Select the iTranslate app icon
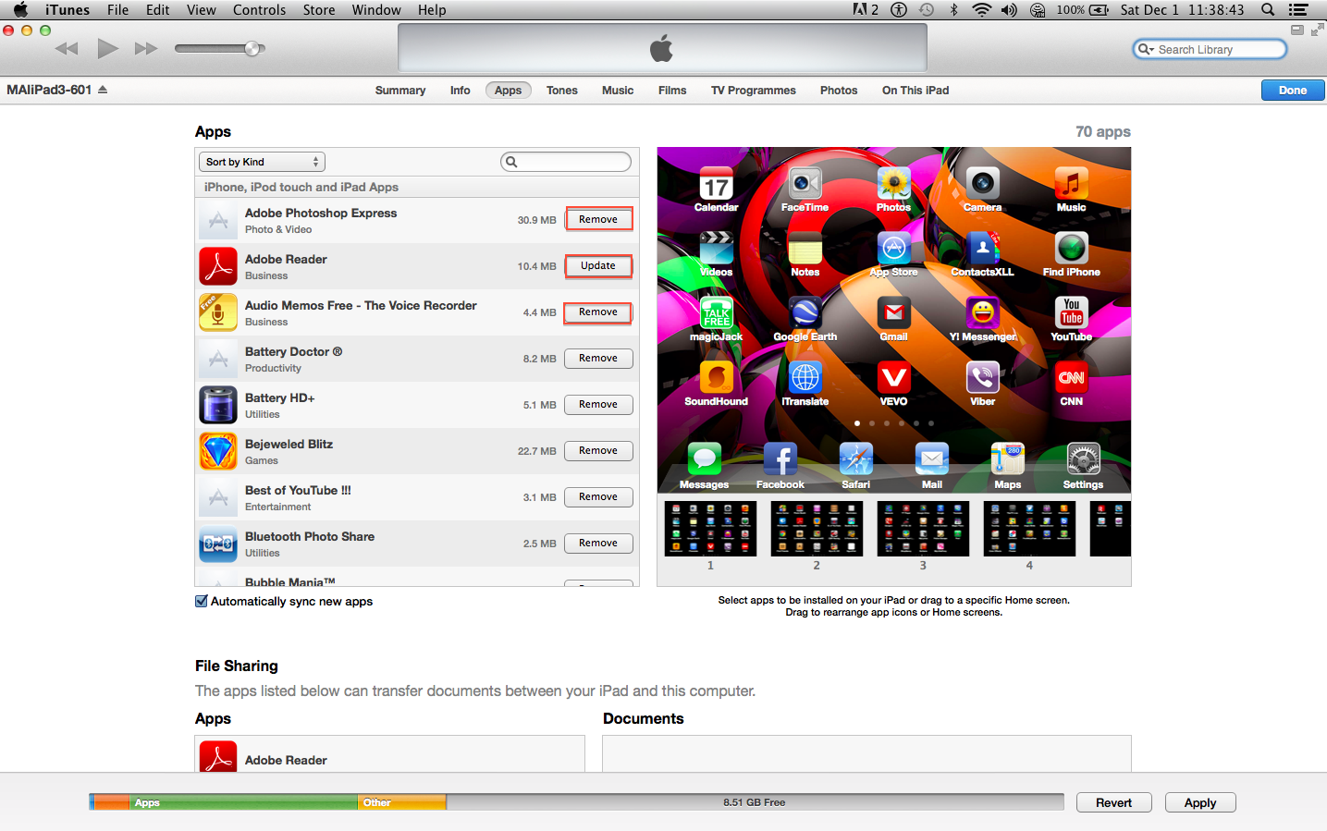Viewport: 1327px width, 831px height. click(805, 377)
